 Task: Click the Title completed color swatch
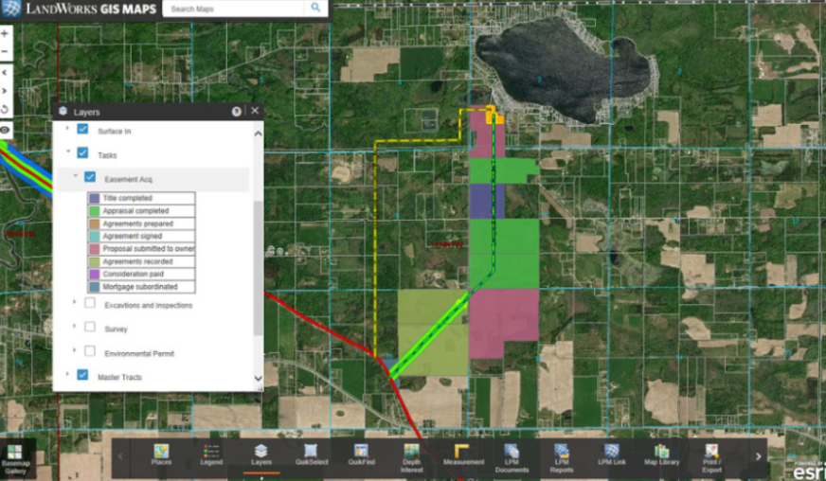(95, 198)
